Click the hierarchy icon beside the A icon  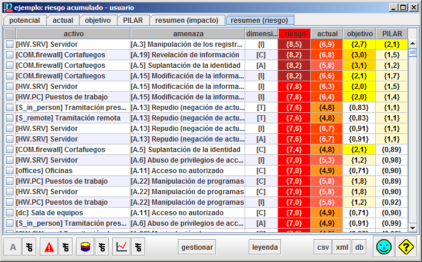[x=28, y=247]
